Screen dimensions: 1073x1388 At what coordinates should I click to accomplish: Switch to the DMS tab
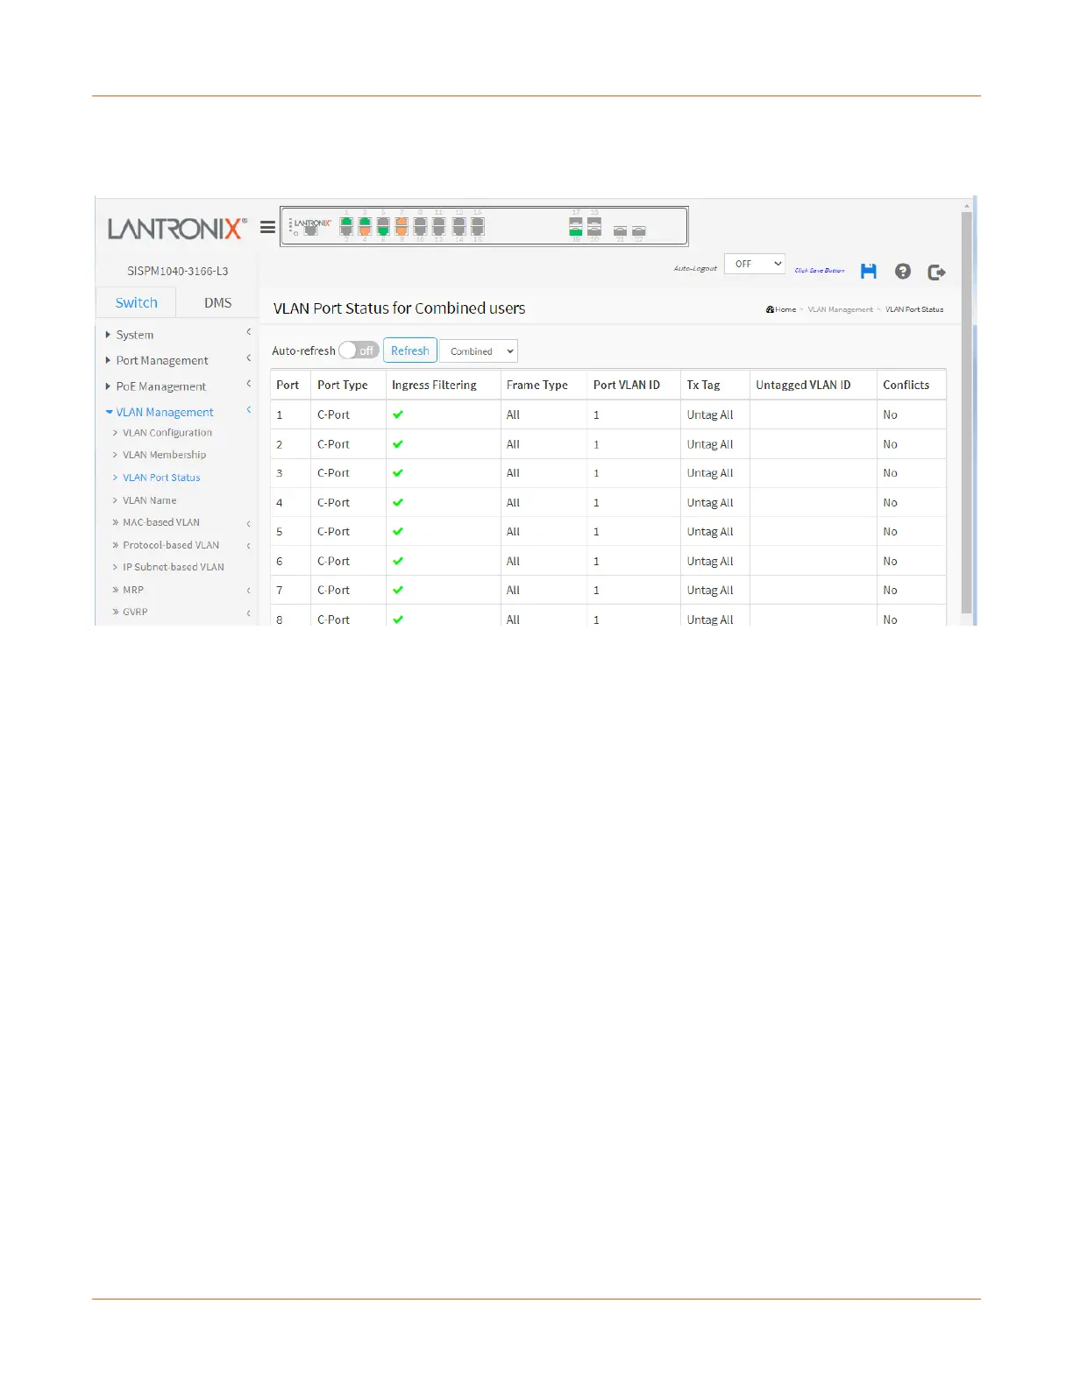(217, 302)
